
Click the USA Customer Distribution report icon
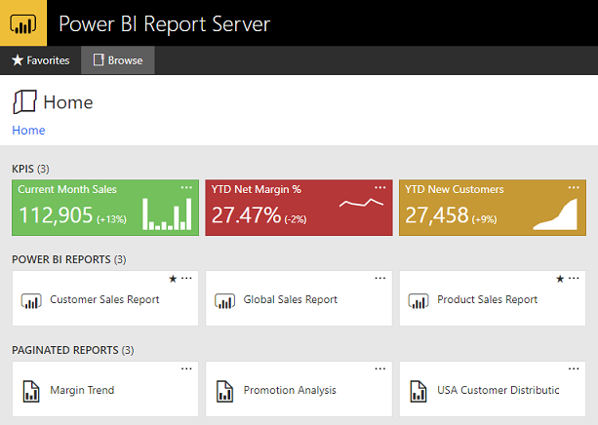(x=419, y=391)
